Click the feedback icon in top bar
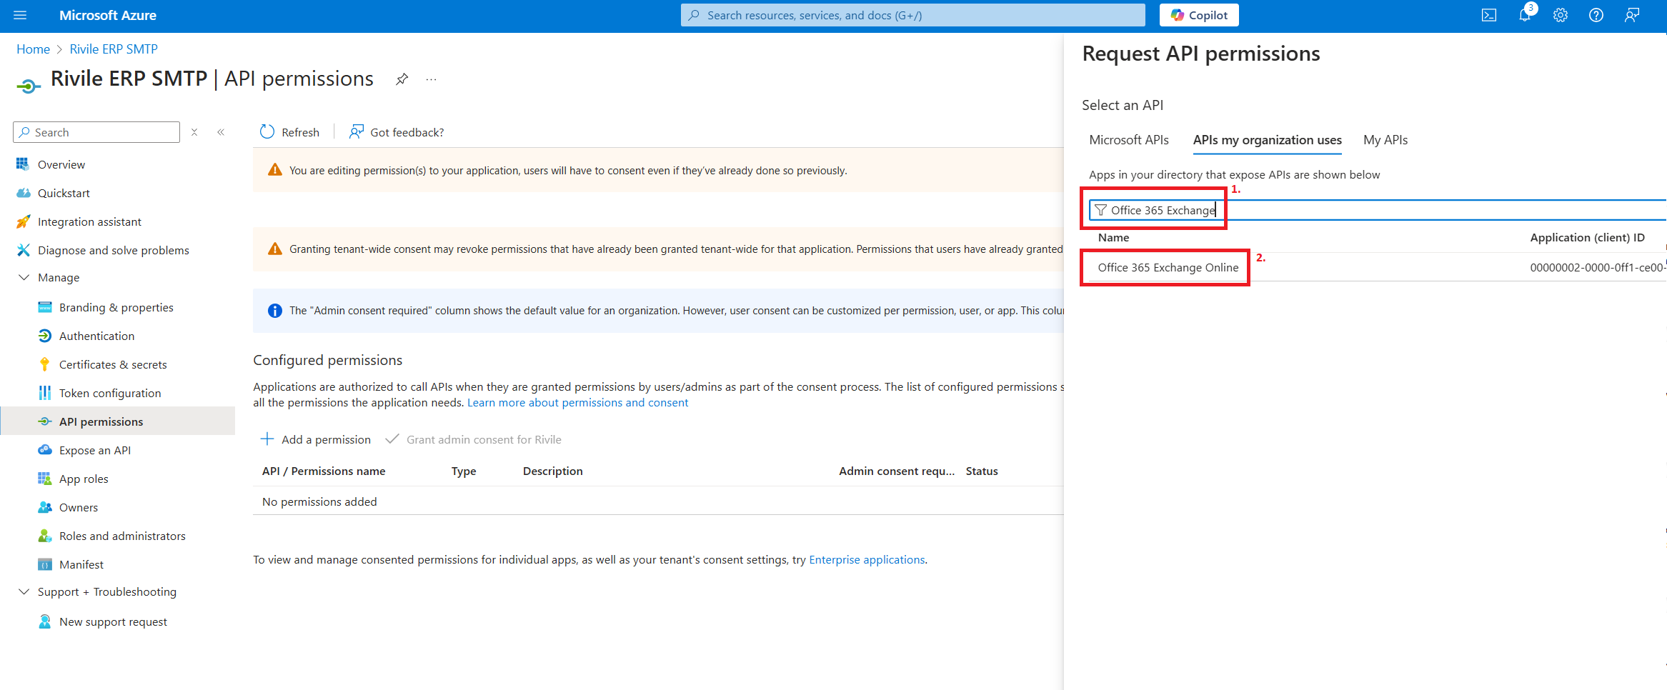Screen dimensions: 1667x690 point(1632,15)
